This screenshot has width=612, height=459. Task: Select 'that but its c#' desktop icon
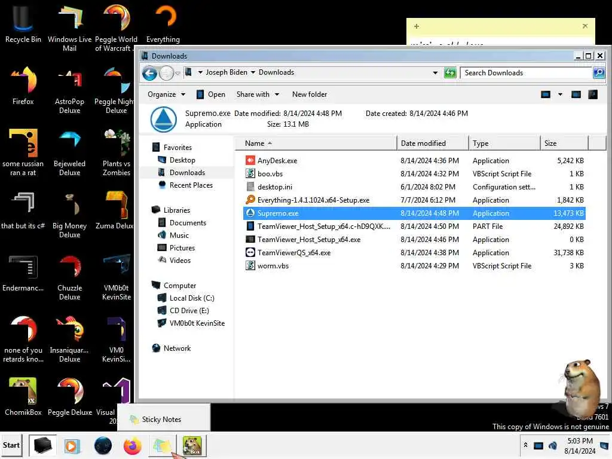click(23, 210)
